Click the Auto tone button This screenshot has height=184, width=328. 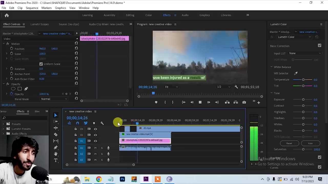310,143
